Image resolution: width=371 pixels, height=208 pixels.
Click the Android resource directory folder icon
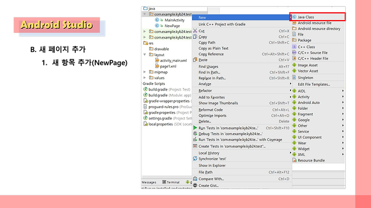pyautogui.click(x=294, y=28)
